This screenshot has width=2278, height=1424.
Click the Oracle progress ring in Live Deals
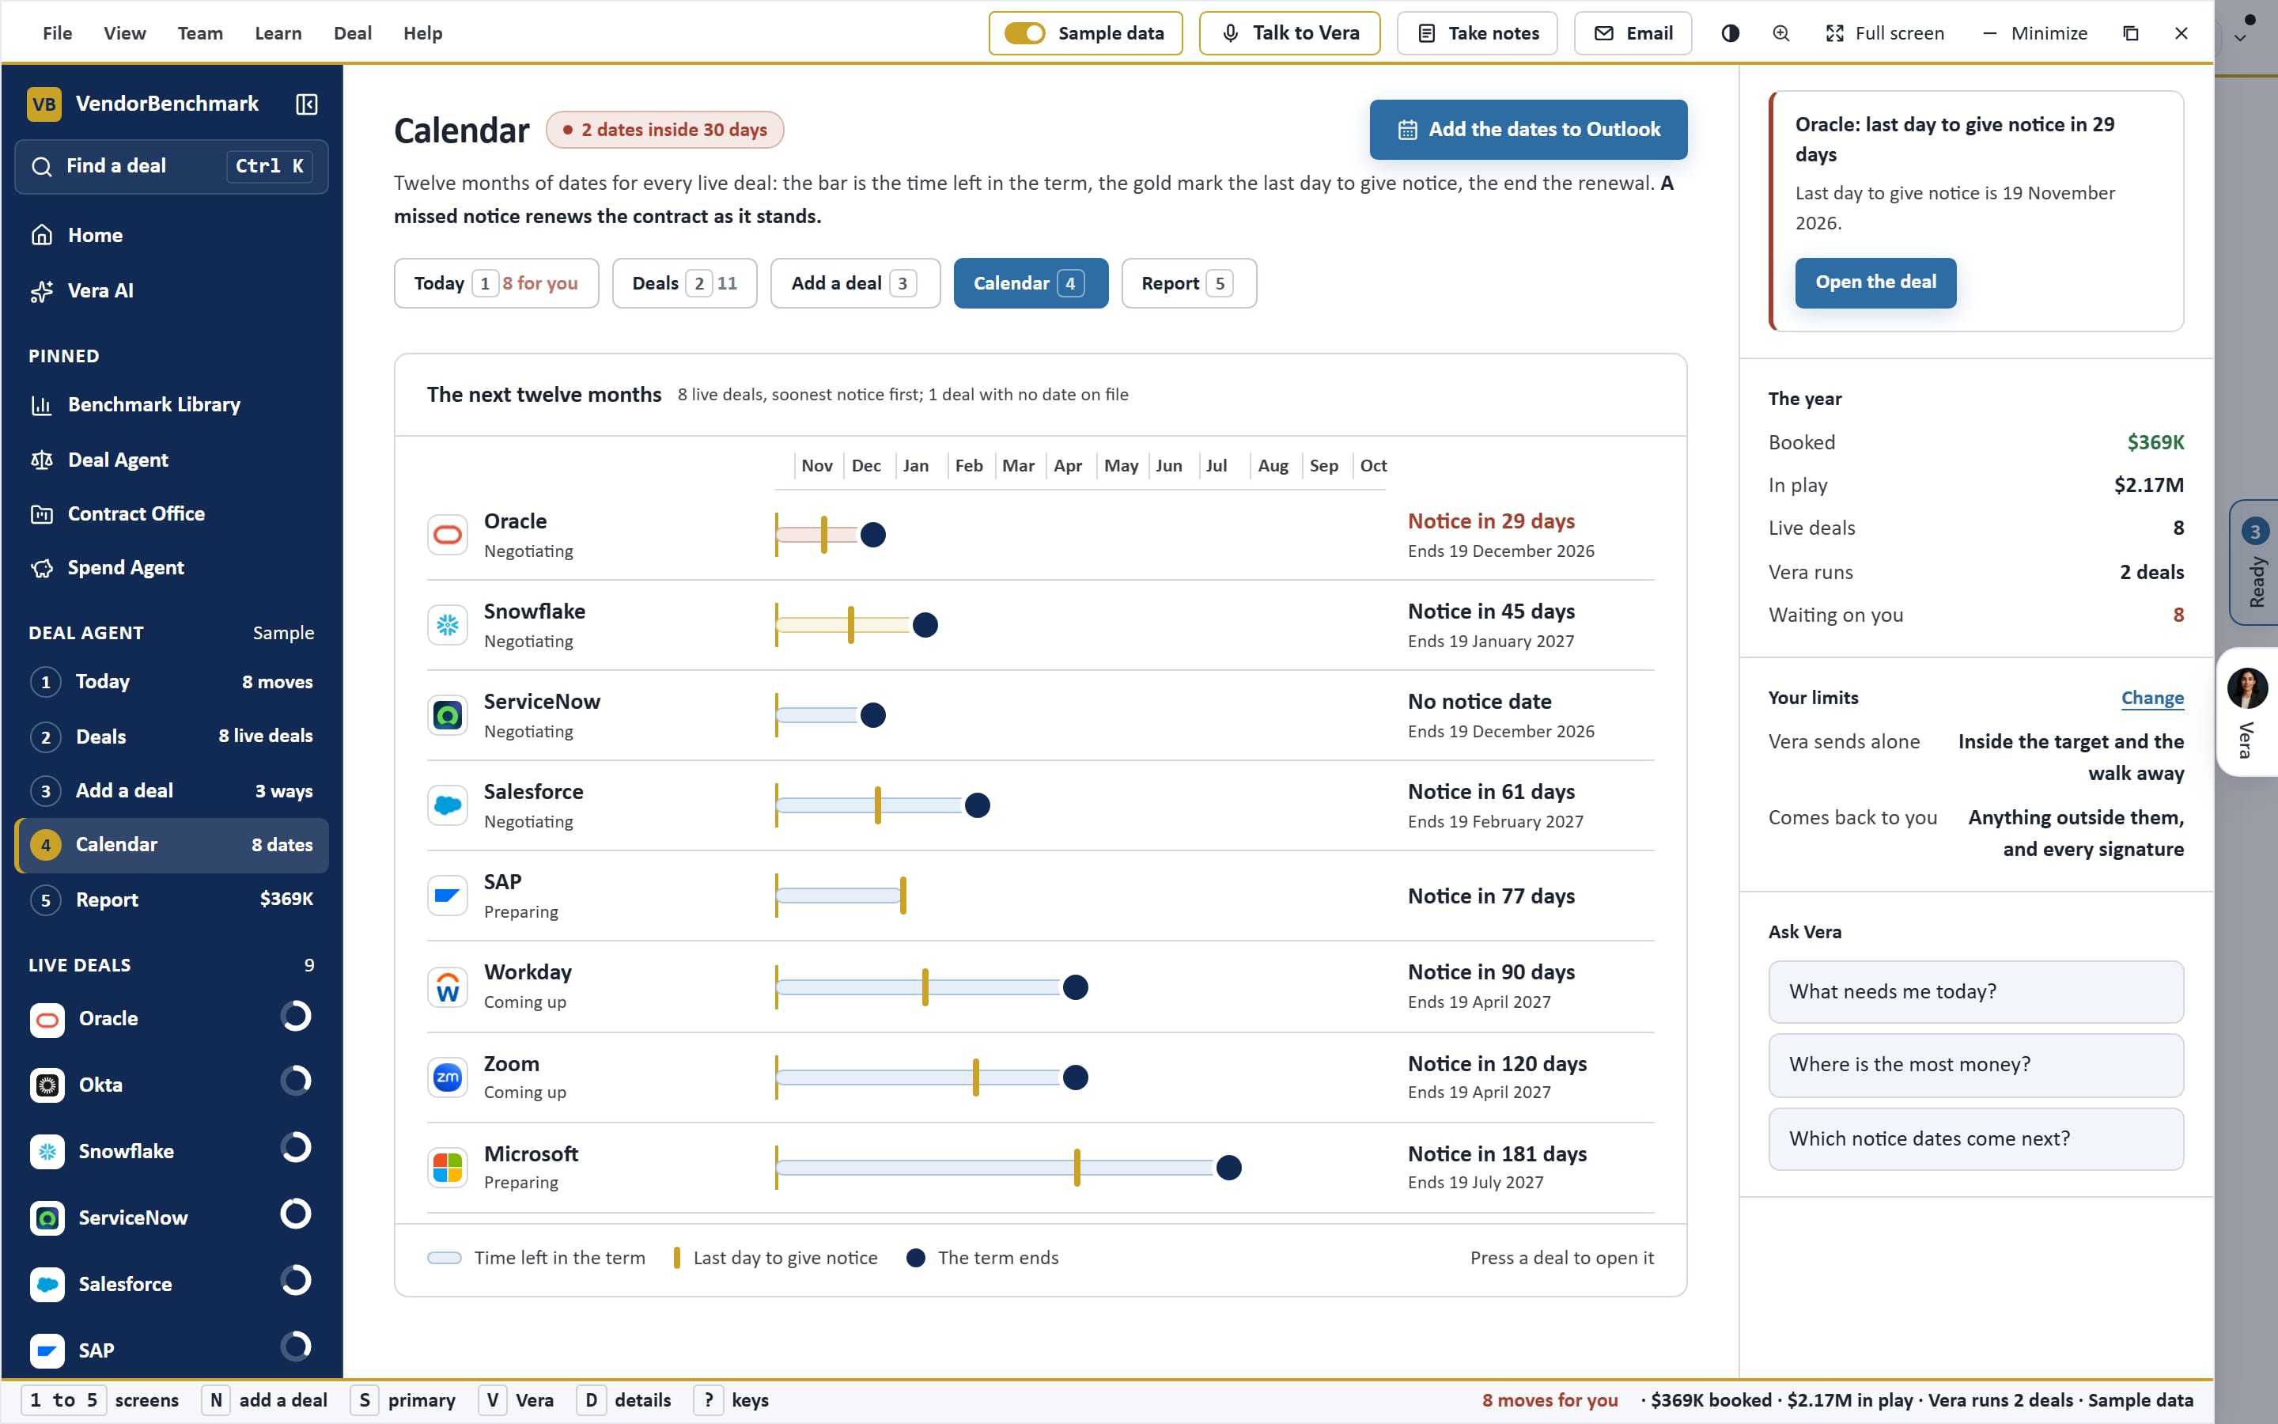point(296,1017)
